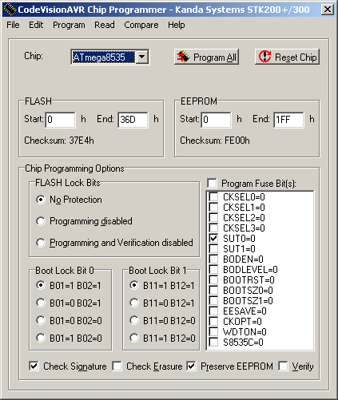
Task: Click the red Reset Chip icon
Action: [x=264, y=57]
